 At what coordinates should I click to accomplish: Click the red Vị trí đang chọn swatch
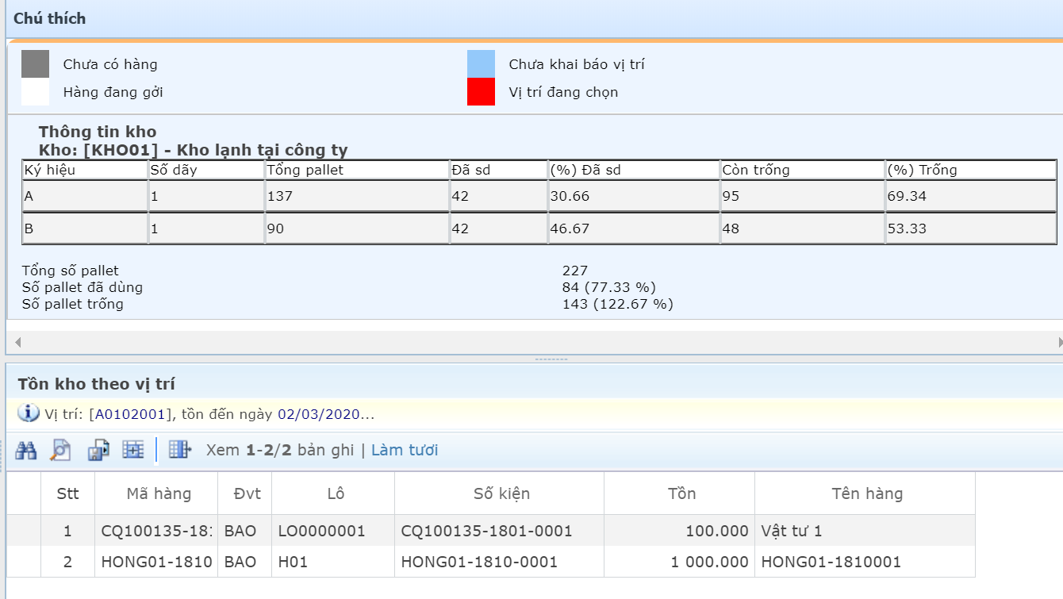pos(481,92)
